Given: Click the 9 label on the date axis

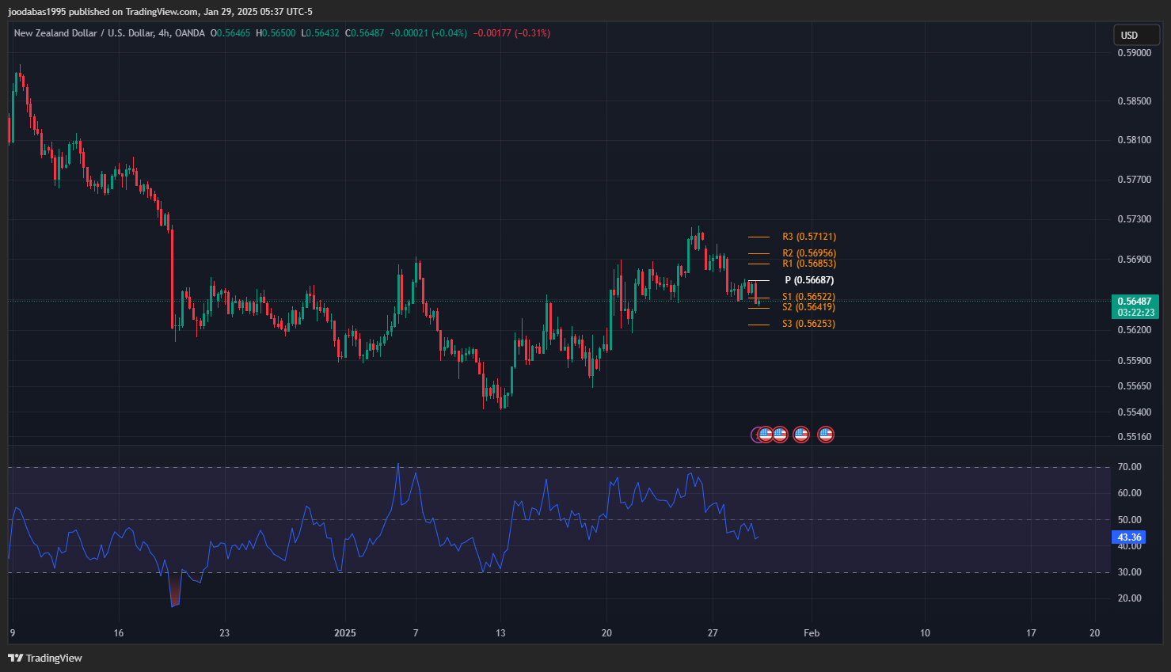Looking at the screenshot, I should tap(12, 633).
